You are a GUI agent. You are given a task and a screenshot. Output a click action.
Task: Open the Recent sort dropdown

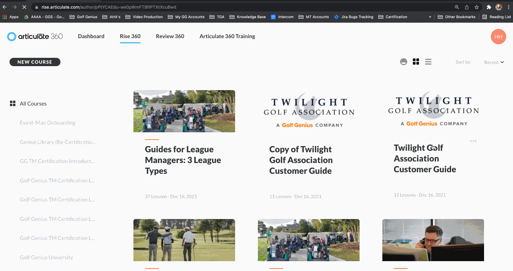[494, 62]
